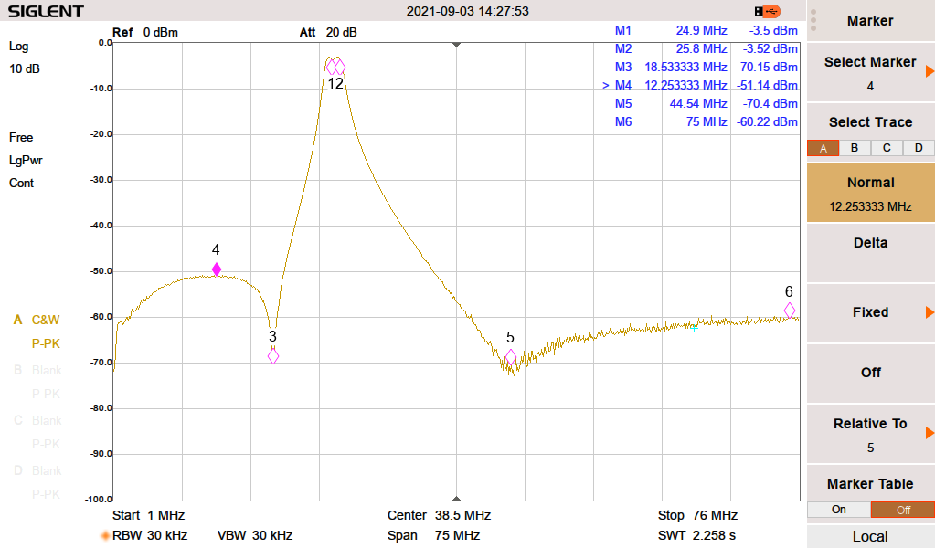Click the date and time display

(x=468, y=11)
